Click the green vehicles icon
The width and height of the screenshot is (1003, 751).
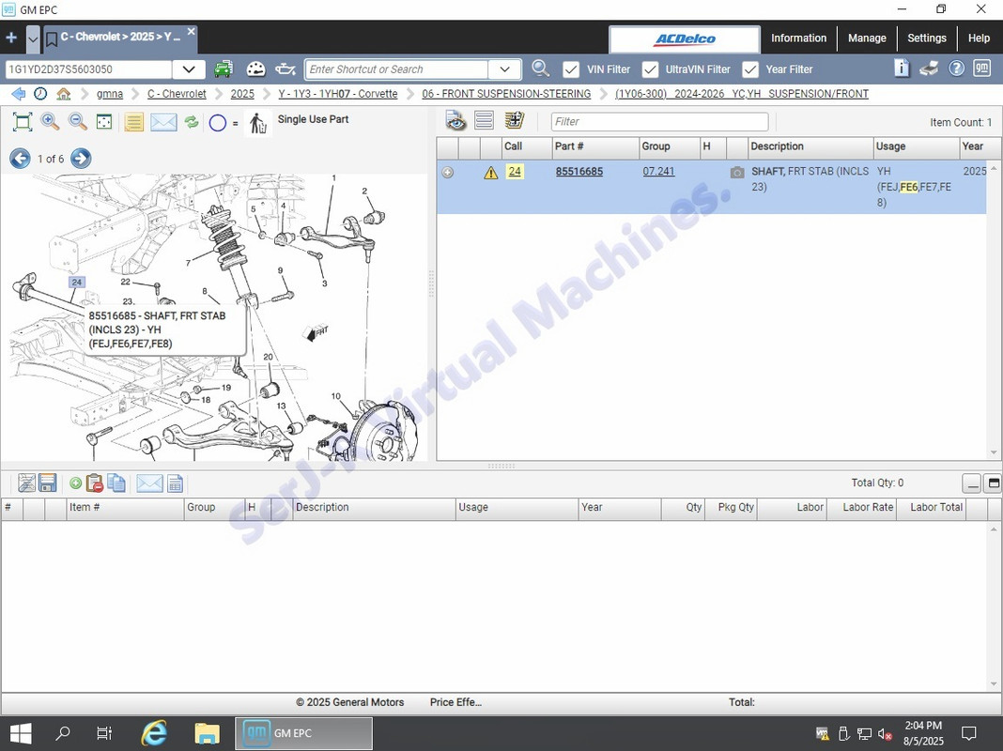[224, 69]
